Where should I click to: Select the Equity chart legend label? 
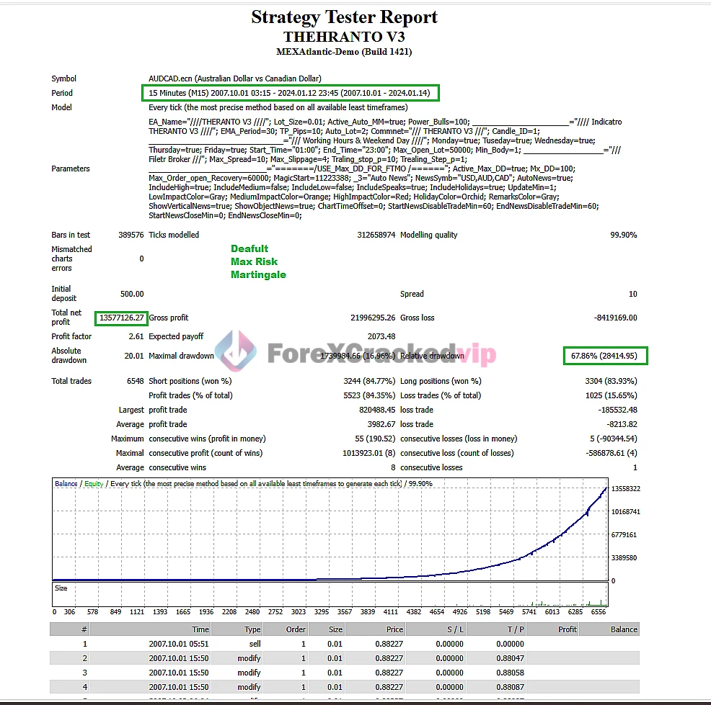(x=95, y=482)
